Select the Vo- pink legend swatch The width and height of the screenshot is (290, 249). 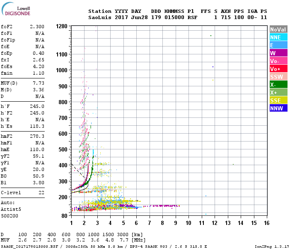[278, 61]
